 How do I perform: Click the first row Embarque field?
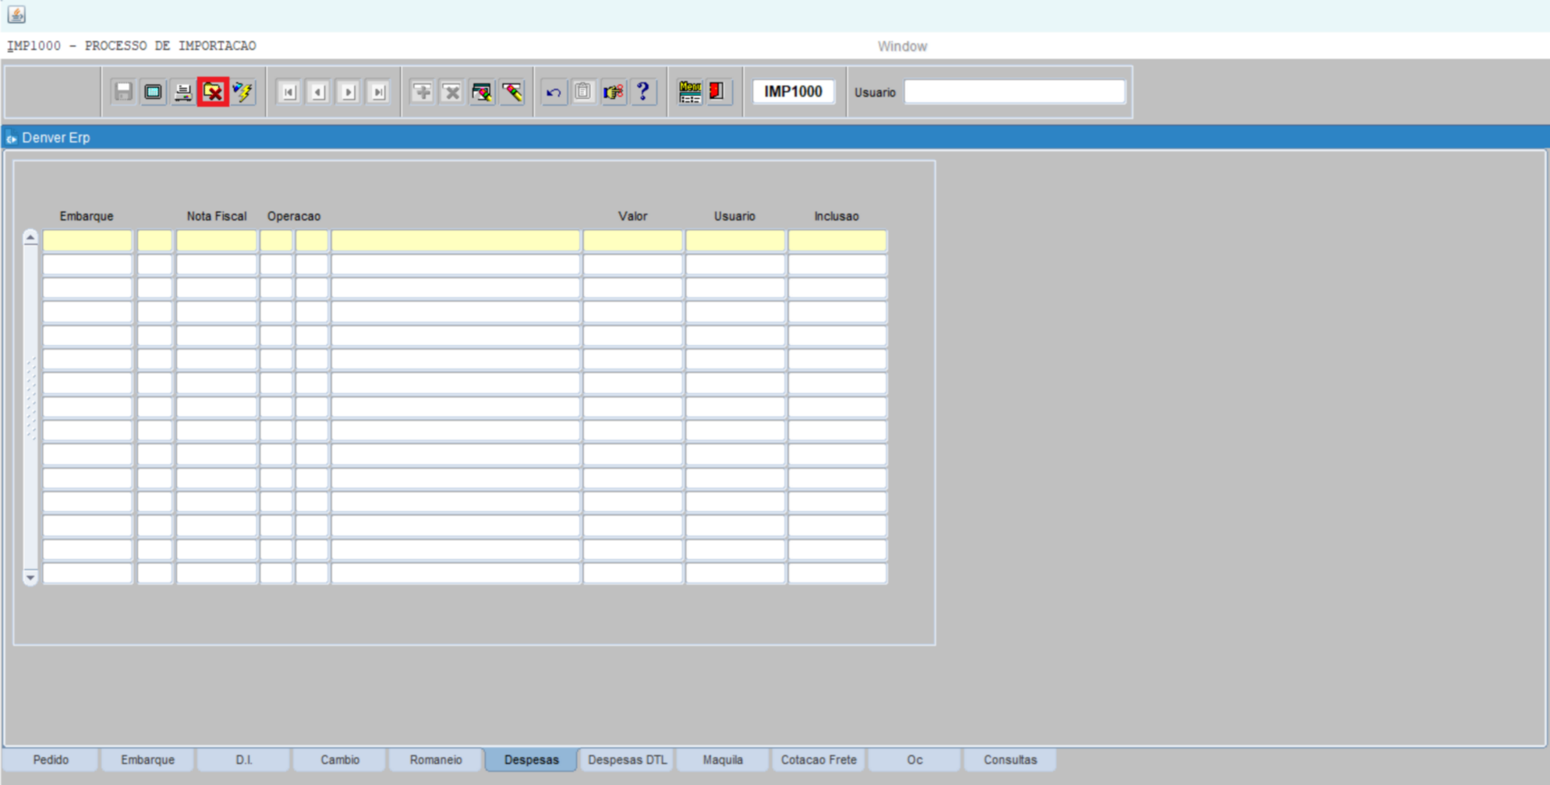[x=87, y=241]
